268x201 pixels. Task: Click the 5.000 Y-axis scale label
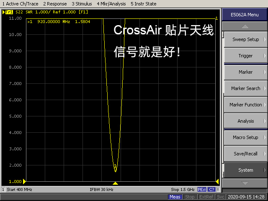pyautogui.click(x=15, y=116)
